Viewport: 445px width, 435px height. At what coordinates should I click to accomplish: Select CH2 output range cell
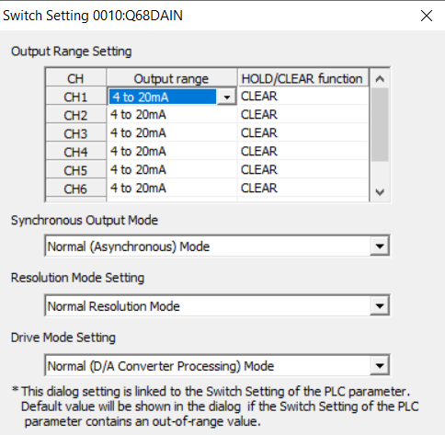tap(172, 115)
